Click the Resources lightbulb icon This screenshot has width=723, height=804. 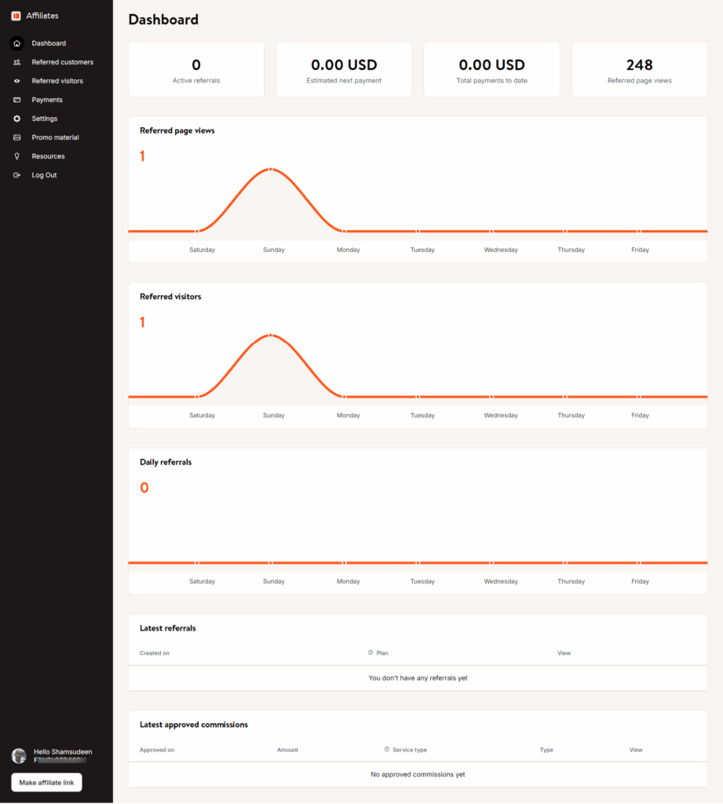point(16,156)
